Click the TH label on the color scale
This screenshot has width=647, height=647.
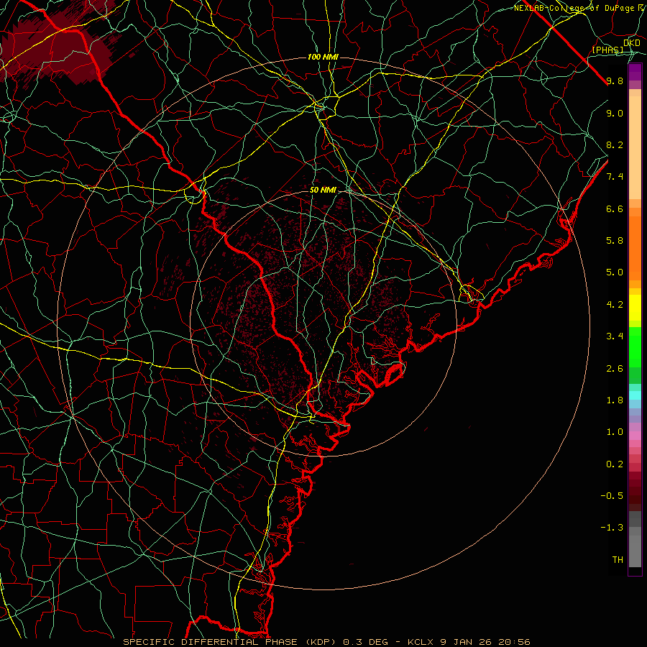[x=618, y=560]
